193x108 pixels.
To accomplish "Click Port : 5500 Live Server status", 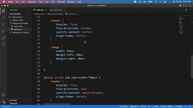I will pyautogui.click(x=166, y=106).
